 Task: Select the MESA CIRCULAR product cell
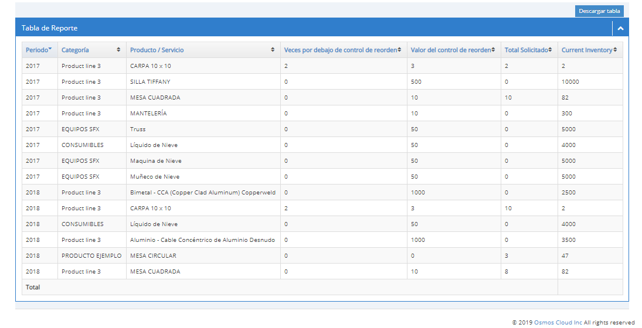pos(203,255)
